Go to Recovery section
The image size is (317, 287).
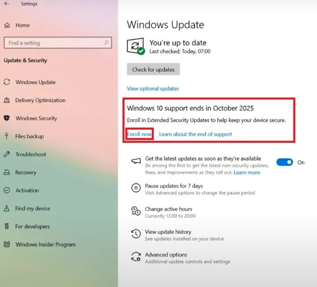(x=26, y=172)
